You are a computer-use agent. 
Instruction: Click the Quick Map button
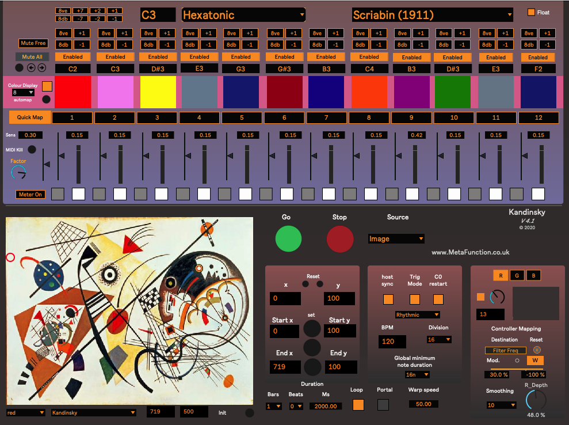[x=30, y=117]
